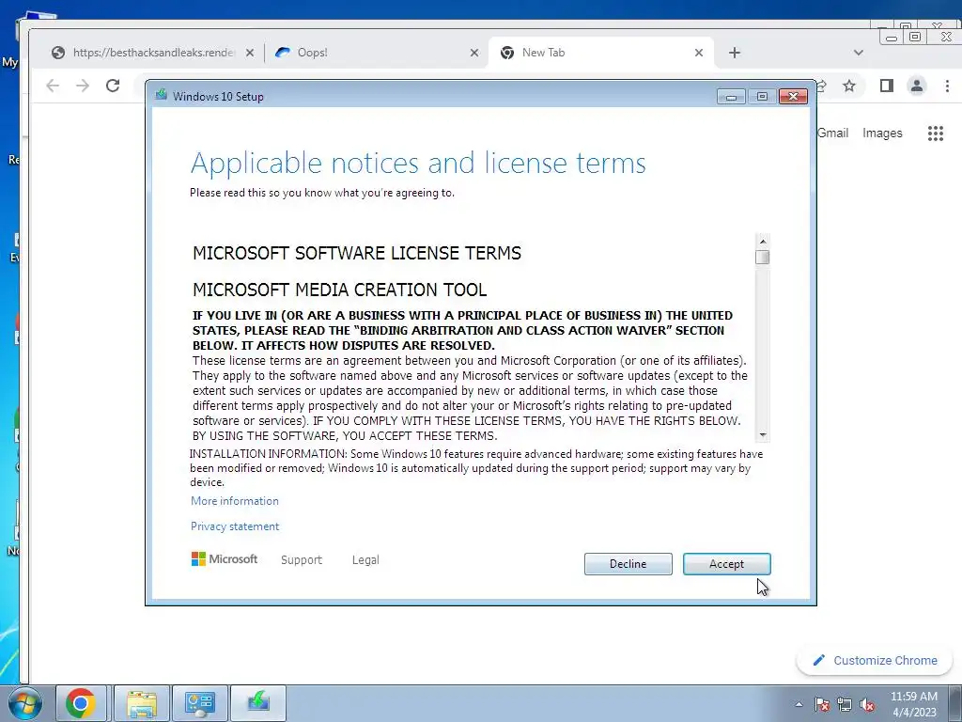
Task: Open Chrome profile avatar
Action: [917, 86]
